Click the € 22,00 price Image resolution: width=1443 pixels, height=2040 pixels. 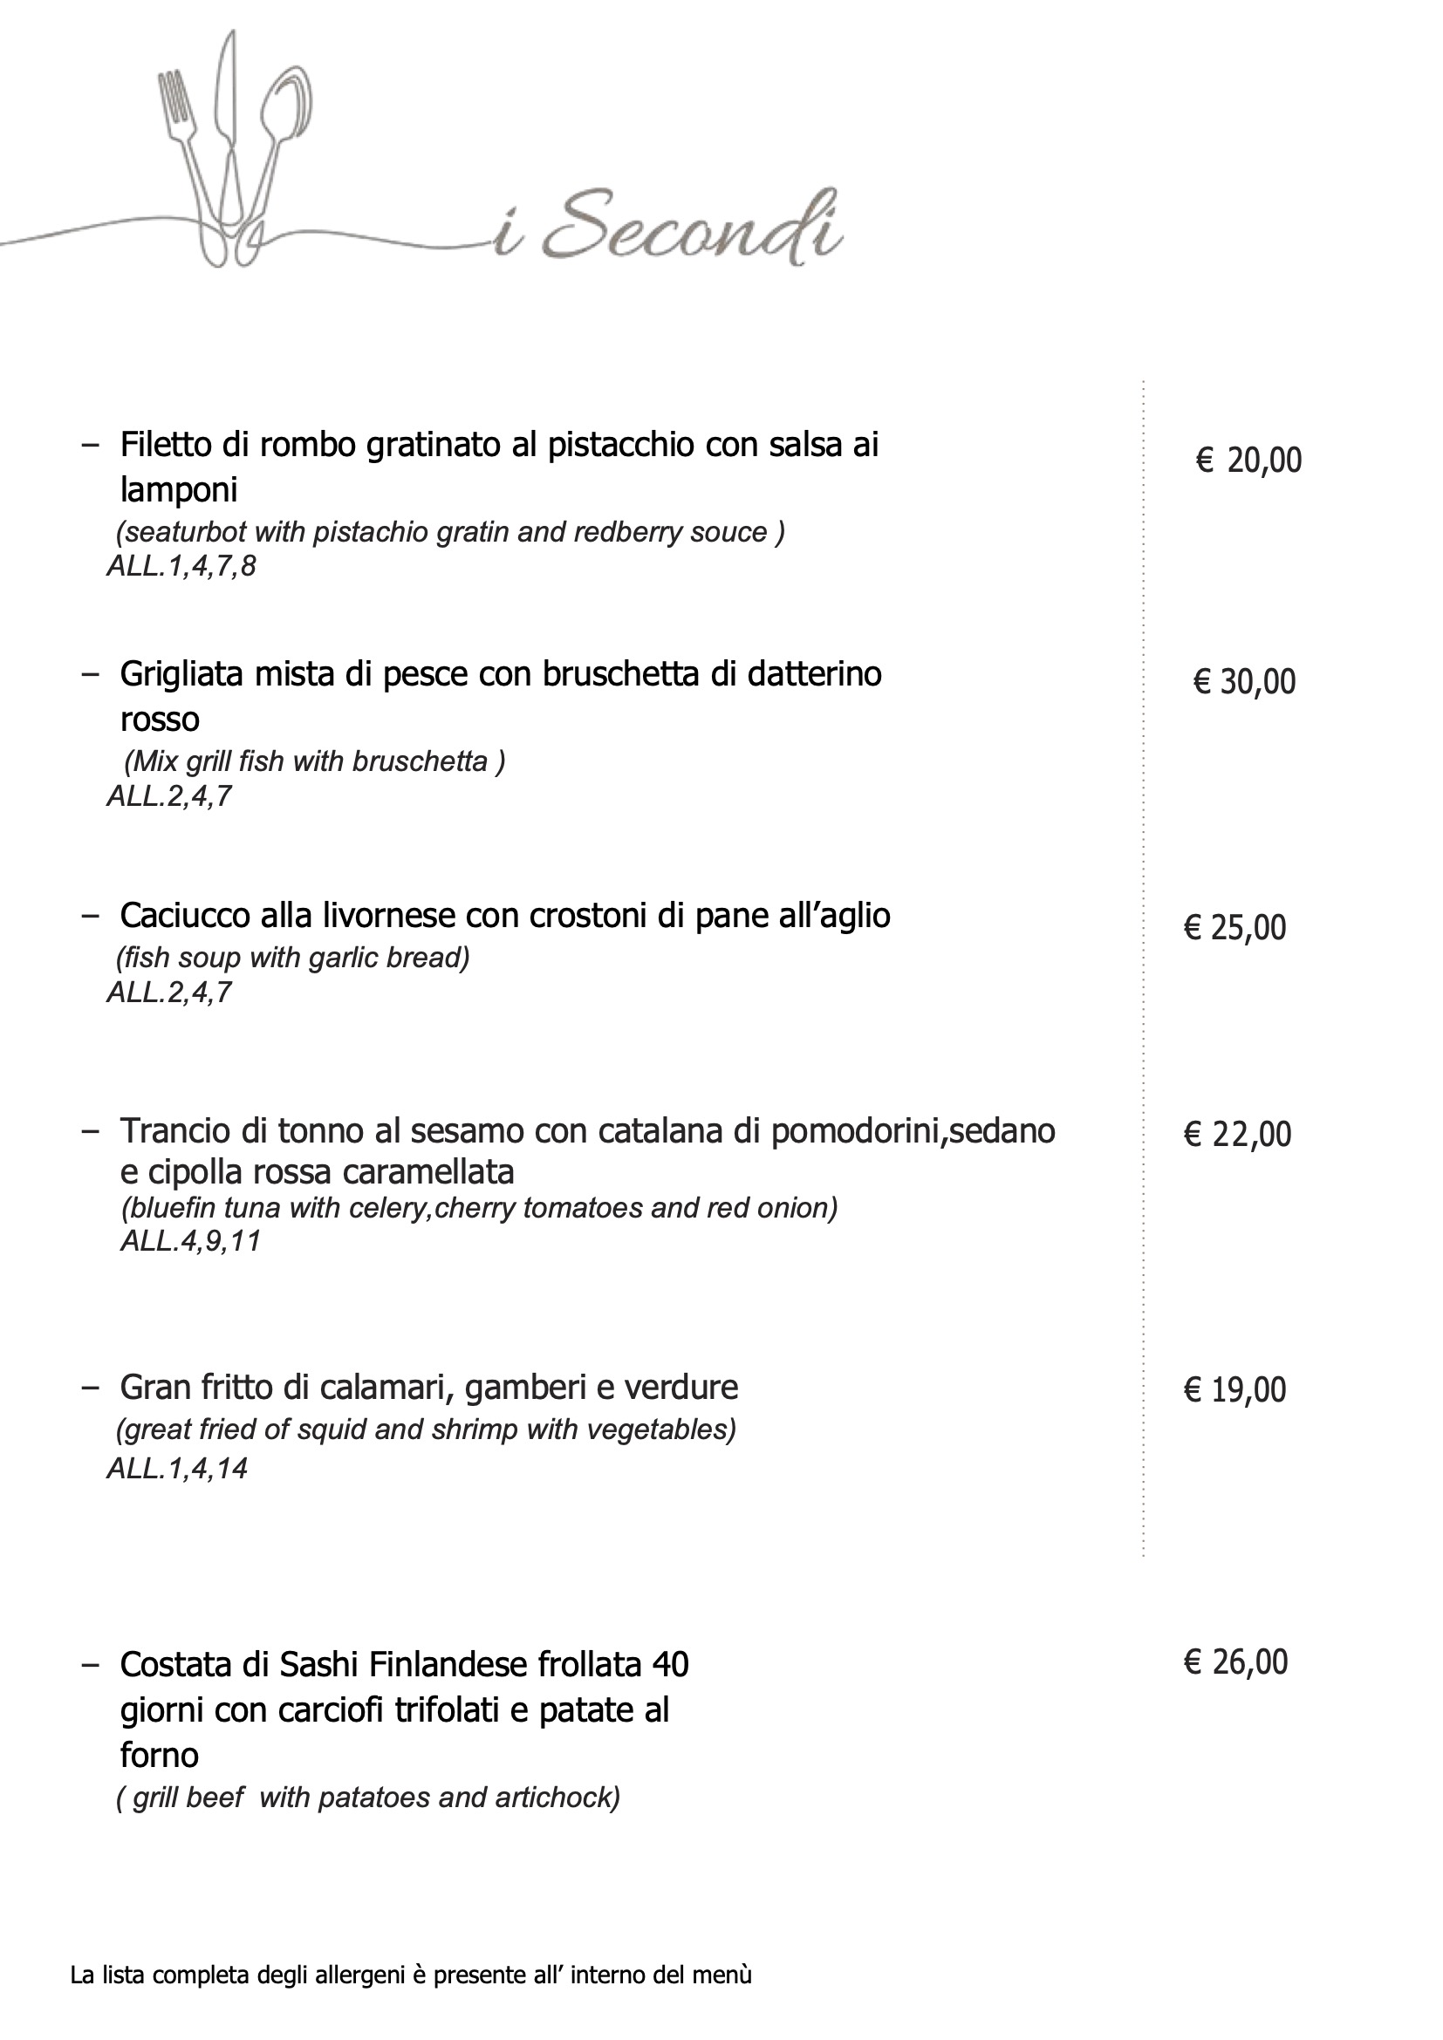(x=1237, y=1134)
